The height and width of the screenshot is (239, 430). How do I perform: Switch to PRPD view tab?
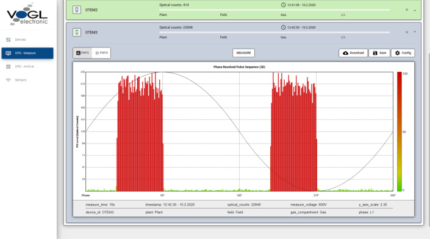point(101,53)
